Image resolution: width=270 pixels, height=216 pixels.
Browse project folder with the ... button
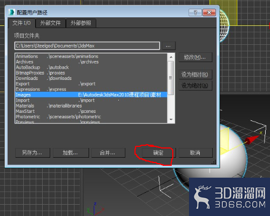(168, 46)
